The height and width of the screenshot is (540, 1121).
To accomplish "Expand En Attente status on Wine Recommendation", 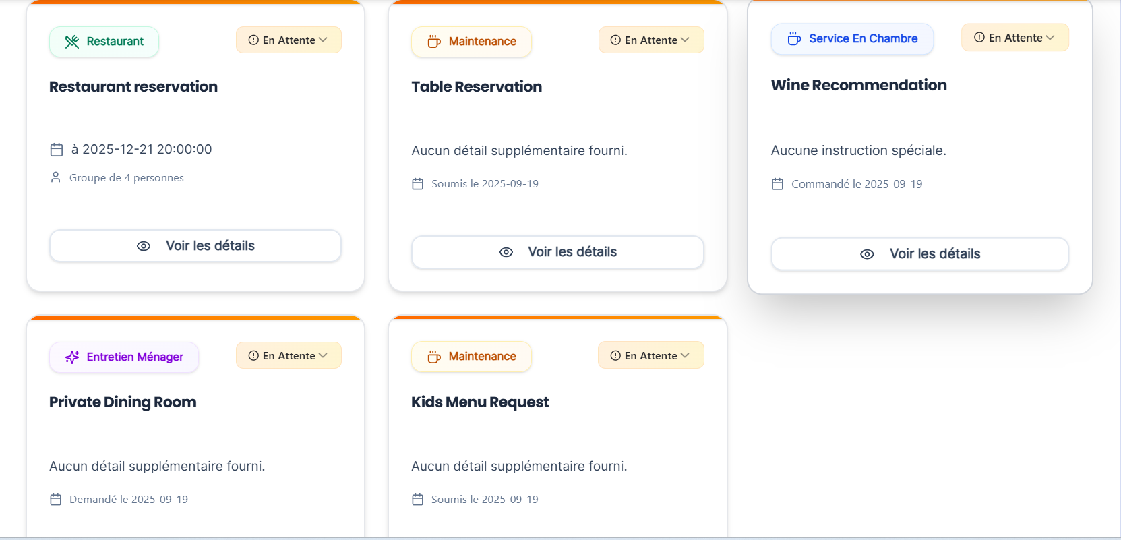I will pyautogui.click(x=1015, y=38).
